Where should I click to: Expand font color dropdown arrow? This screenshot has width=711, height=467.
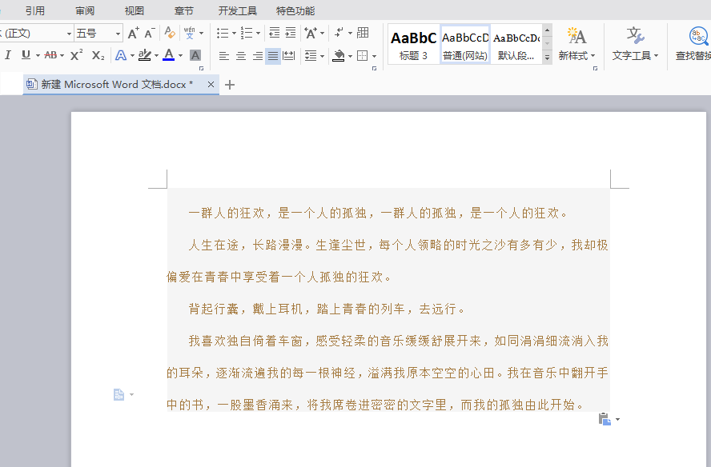(180, 56)
